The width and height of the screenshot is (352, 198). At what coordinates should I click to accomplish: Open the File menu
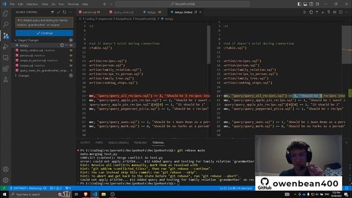point(12,4)
